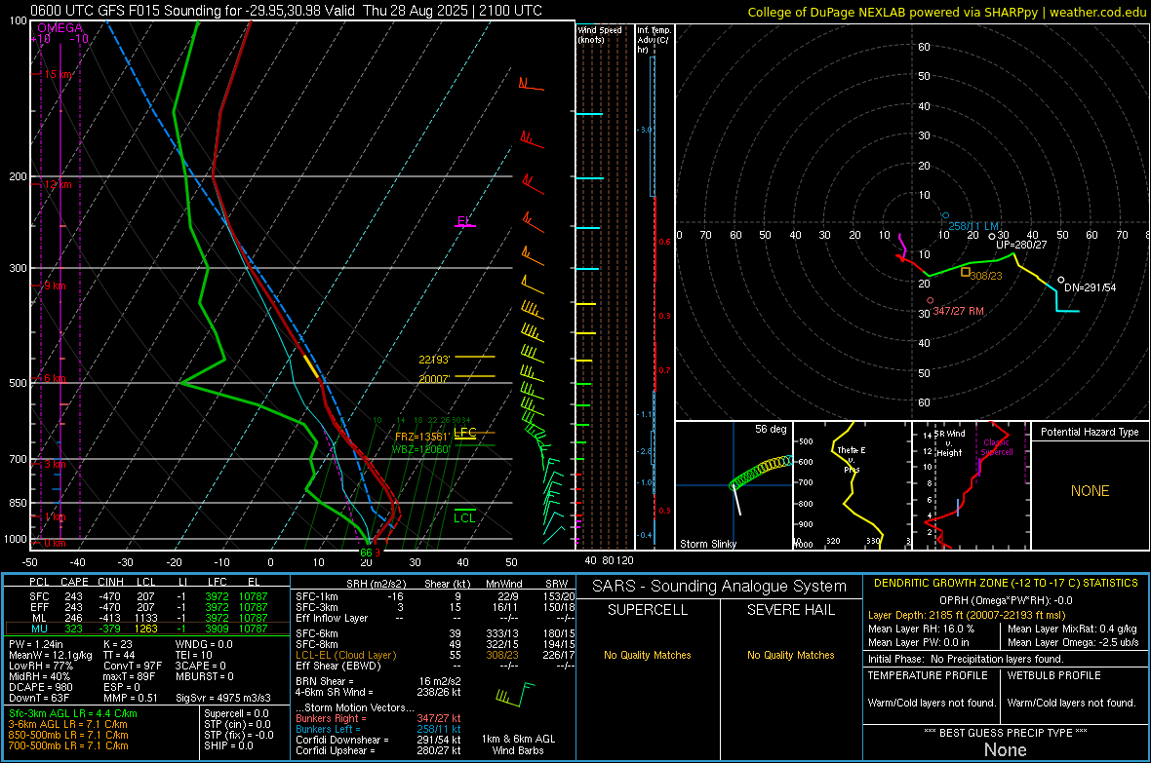Click the Sfc-3km AGL LR lapse rate
This screenshot has height=763, width=1151.
pyautogui.click(x=73, y=714)
